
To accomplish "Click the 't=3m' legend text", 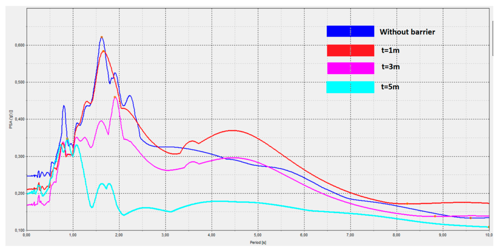I will (390, 67).
